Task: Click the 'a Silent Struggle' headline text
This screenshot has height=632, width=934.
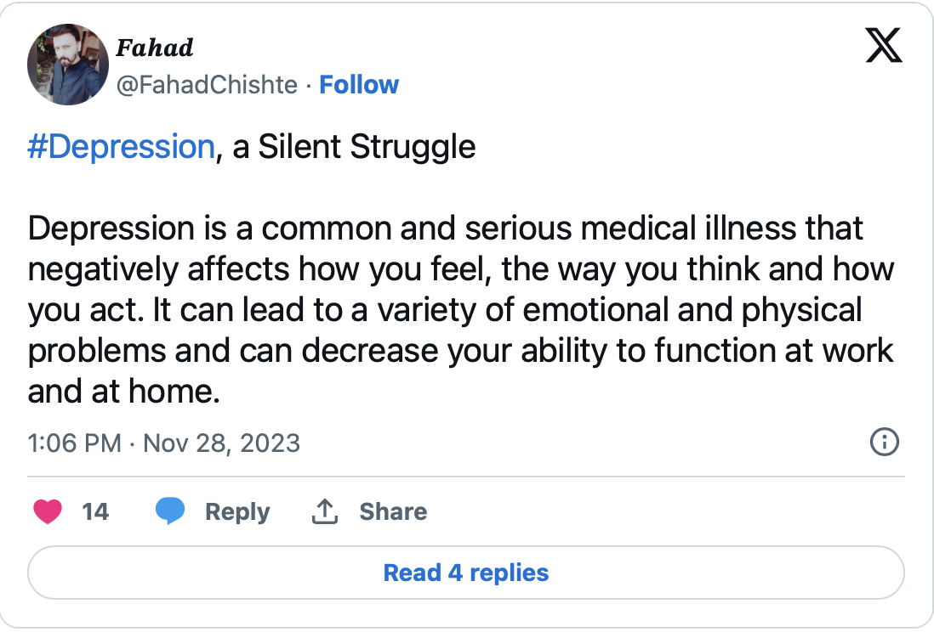Action: coord(354,146)
